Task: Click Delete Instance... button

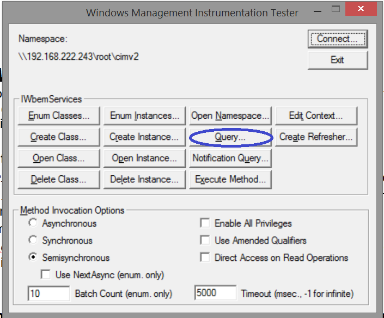Action: pyautogui.click(x=144, y=180)
